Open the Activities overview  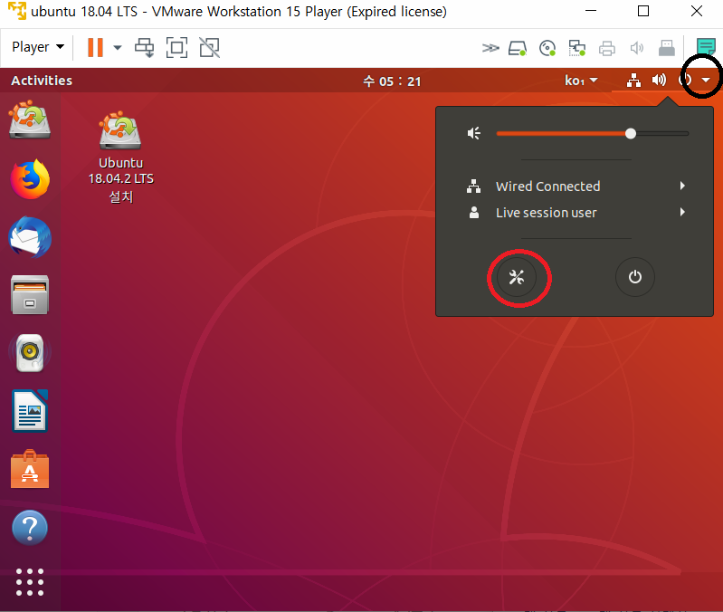click(42, 81)
